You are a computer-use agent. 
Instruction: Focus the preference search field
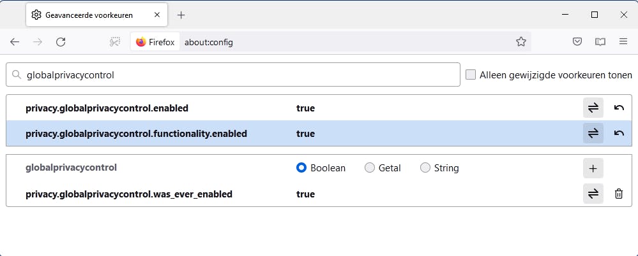tap(236, 75)
